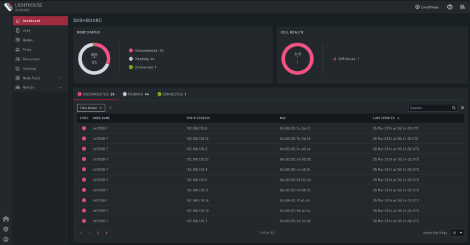This screenshot has height=245, width=470.
Task: Click the pink Cell Health donut chart
Action: [297, 58]
